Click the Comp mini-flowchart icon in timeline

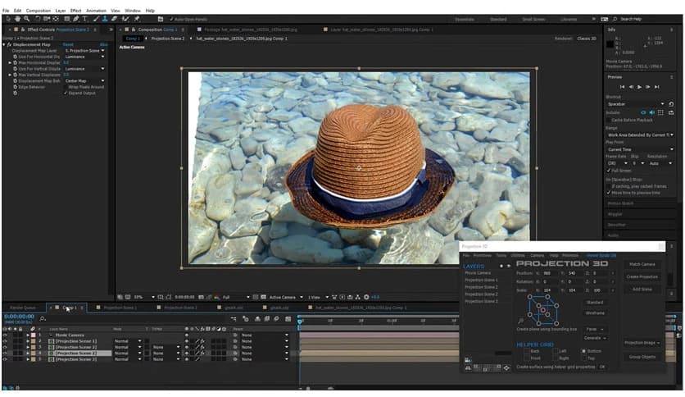tap(234, 319)
